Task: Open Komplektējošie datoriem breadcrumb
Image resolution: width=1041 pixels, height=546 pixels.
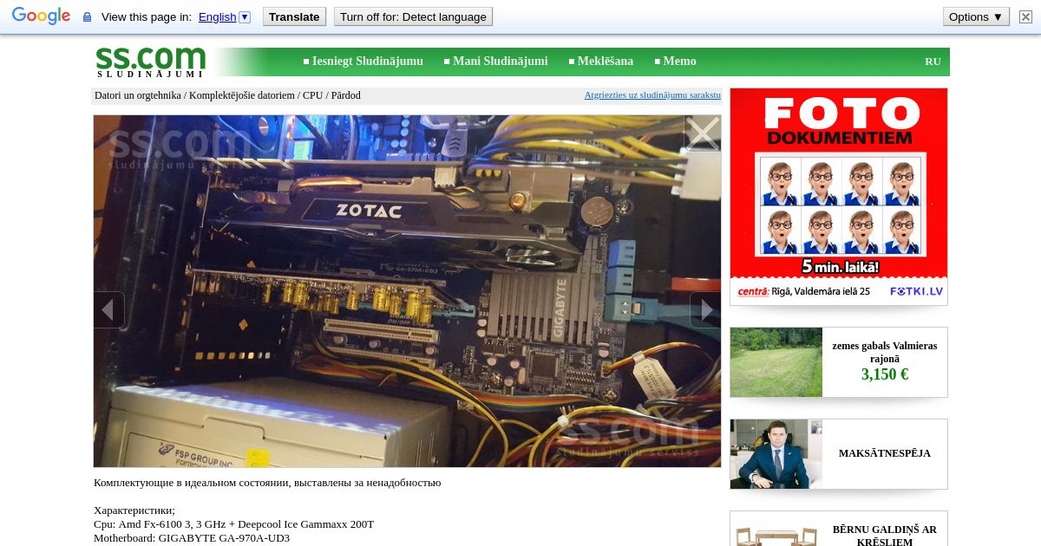Action: 242,95
